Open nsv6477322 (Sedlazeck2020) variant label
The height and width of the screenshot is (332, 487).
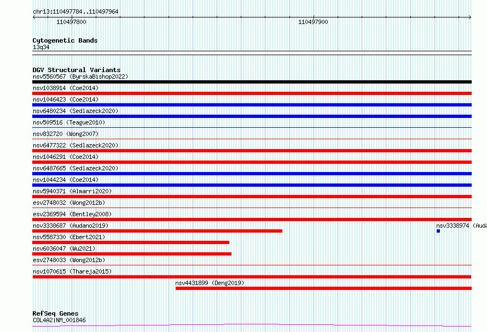76,145
